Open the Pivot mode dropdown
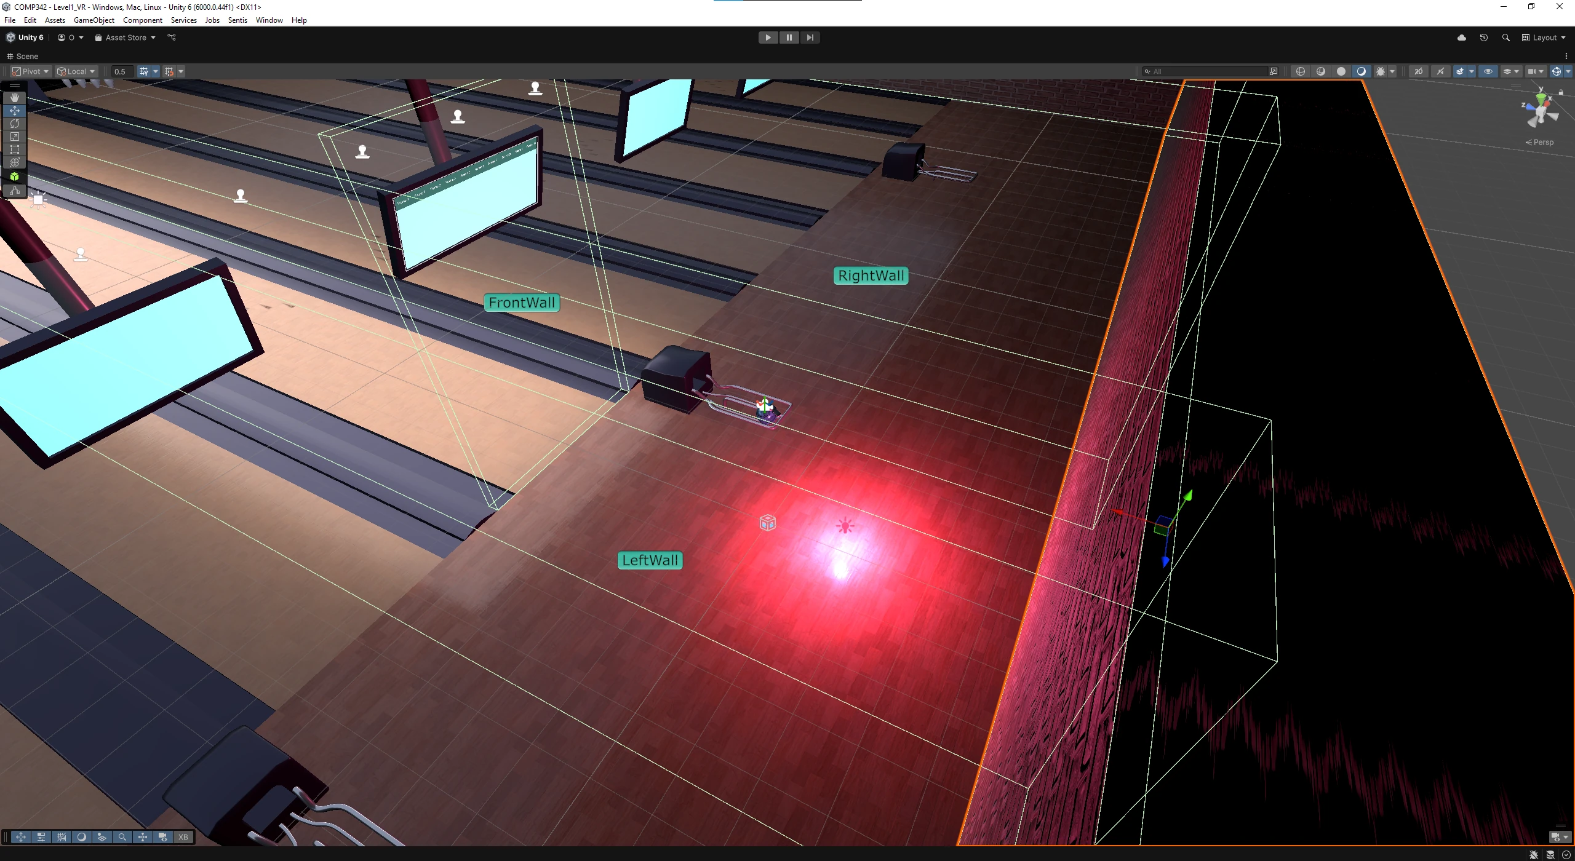Image resolution: width=1575 pixels, height=861 pixels. coord(31,71)
